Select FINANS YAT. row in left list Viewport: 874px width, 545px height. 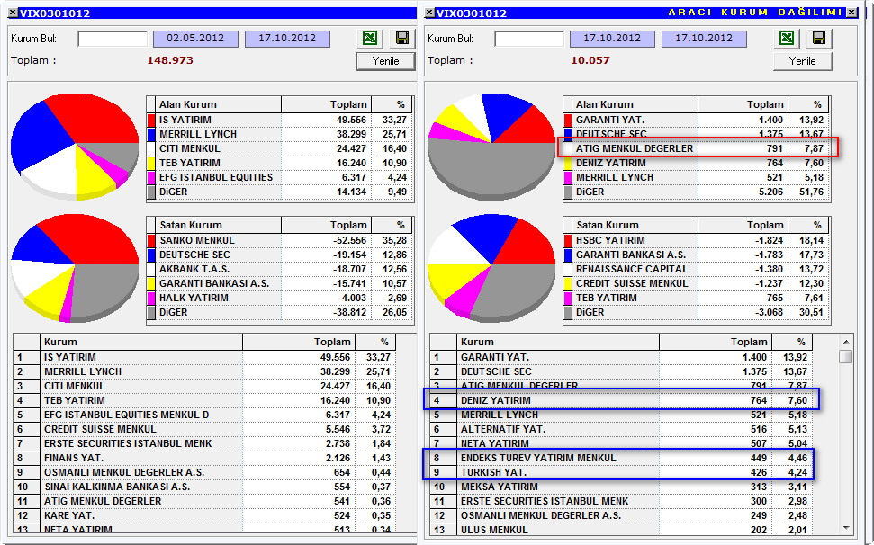pyautogui.click(x=204, y=458)
